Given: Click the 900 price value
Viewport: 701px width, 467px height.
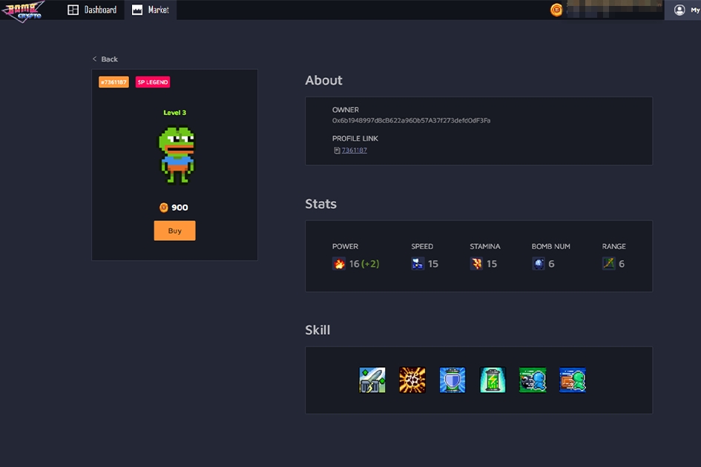Looking at the screenshot, I should (180, 208).
